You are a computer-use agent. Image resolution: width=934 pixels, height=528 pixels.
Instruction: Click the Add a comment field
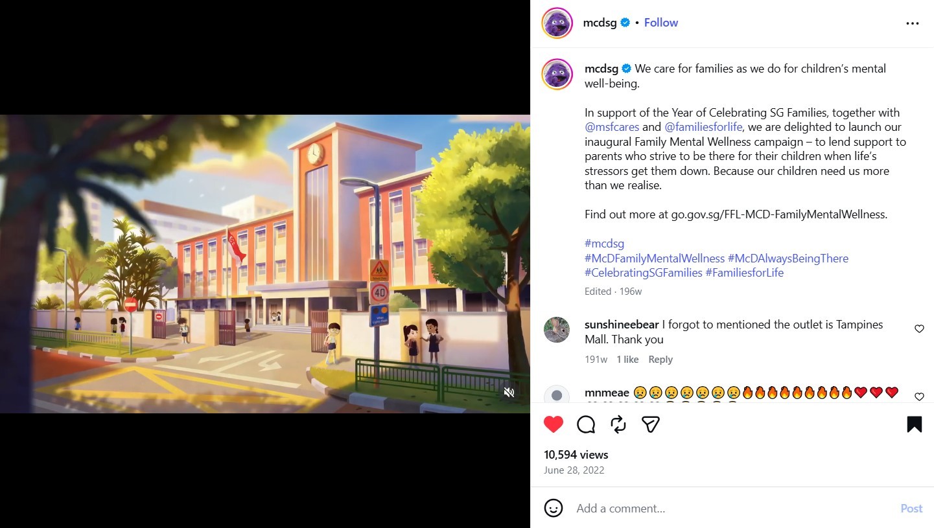pos(732,509)
